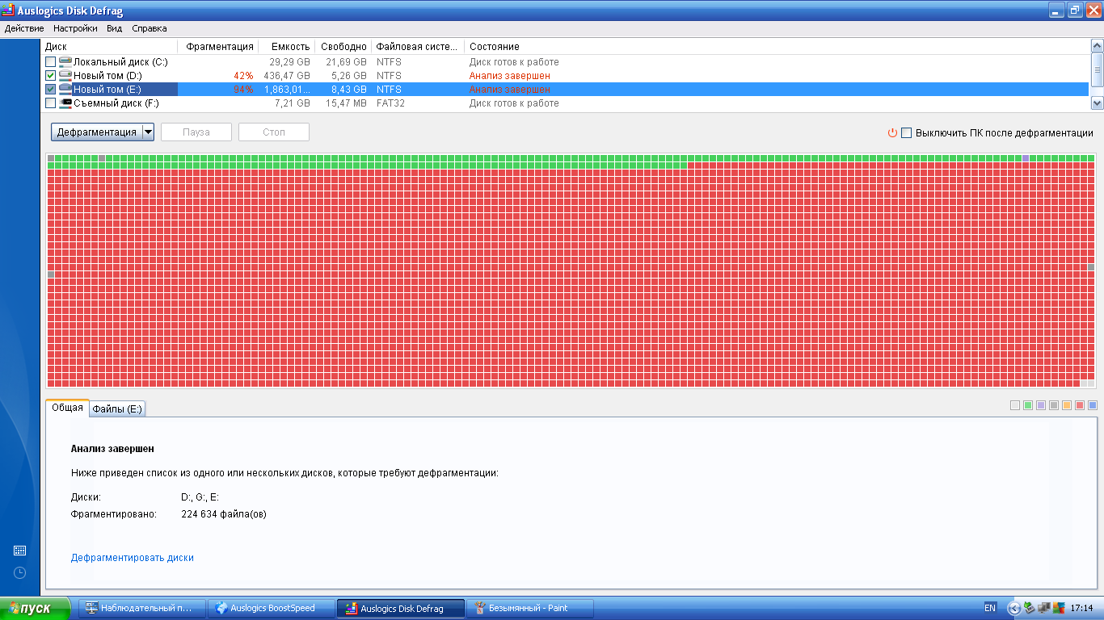The width and height of the screenshot is (1104, 620).
Task: Switch to the Наблюдательный п... taskbar window
Action: (141, 608)
